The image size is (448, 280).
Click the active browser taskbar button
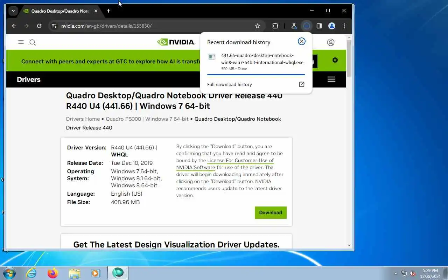[x=118, y=273]
